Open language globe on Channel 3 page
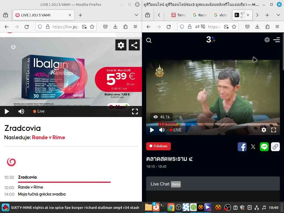Image resolution: width=284 pixels, height=213 pixels. click(x=267, y=40)
